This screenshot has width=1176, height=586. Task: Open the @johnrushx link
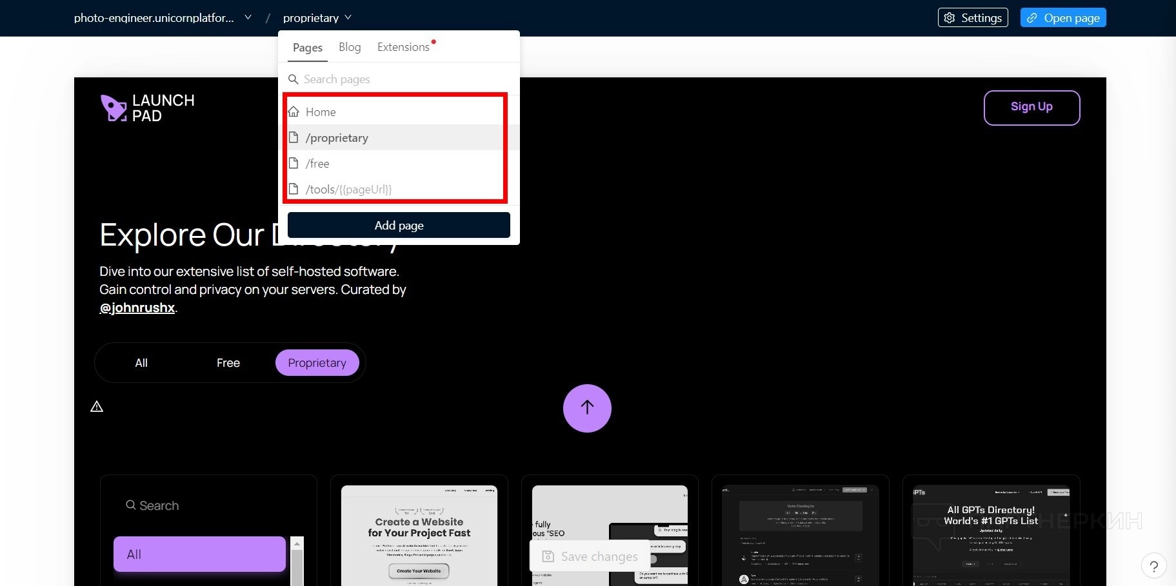pos(137,308)
